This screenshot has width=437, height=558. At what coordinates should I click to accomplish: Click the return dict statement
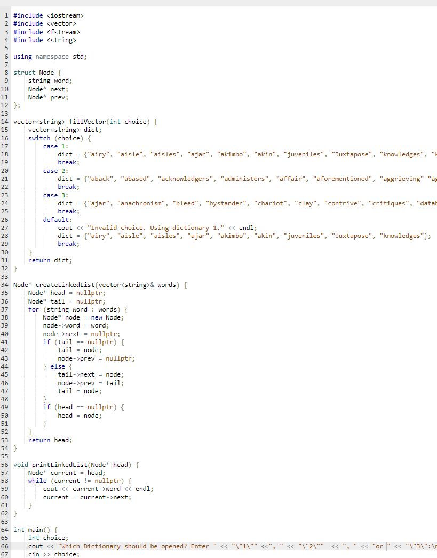coord(51,260)
